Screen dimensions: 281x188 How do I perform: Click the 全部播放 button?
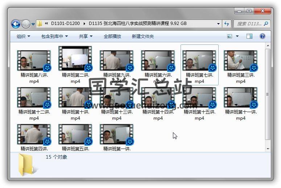112,36
